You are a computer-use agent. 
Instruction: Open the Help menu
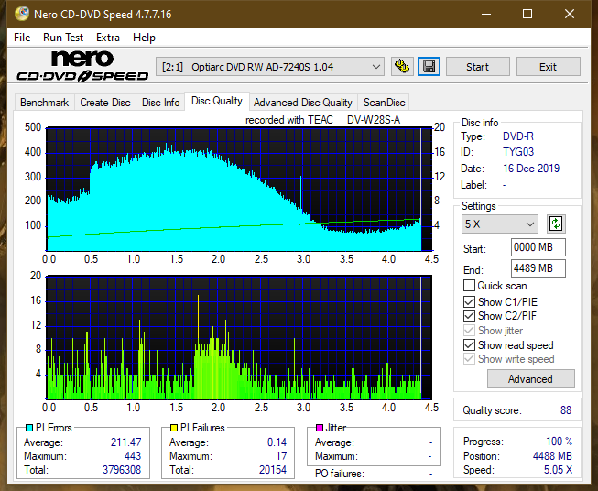click(144, 38)
